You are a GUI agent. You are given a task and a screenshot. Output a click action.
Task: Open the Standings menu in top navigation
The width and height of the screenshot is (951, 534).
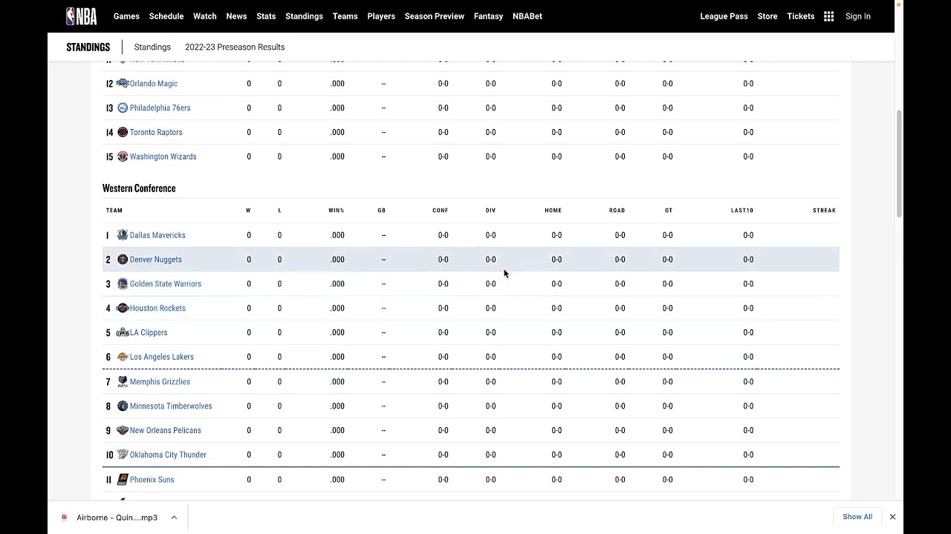click(304, 16)
